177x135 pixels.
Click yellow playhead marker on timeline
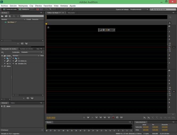click(46, 24)
